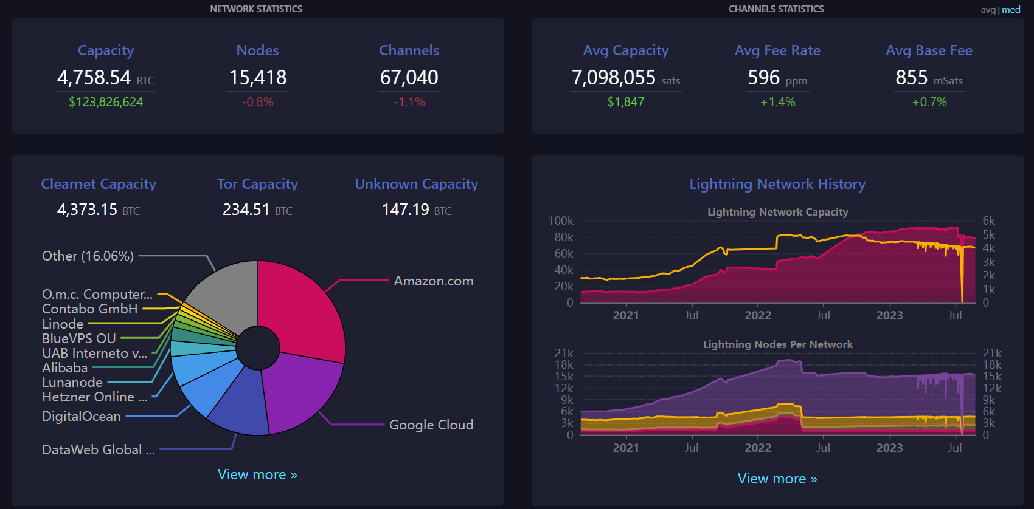1034x509 pixels.
Task: Click the Unknown Capacity heading
Action: (416, 184)
